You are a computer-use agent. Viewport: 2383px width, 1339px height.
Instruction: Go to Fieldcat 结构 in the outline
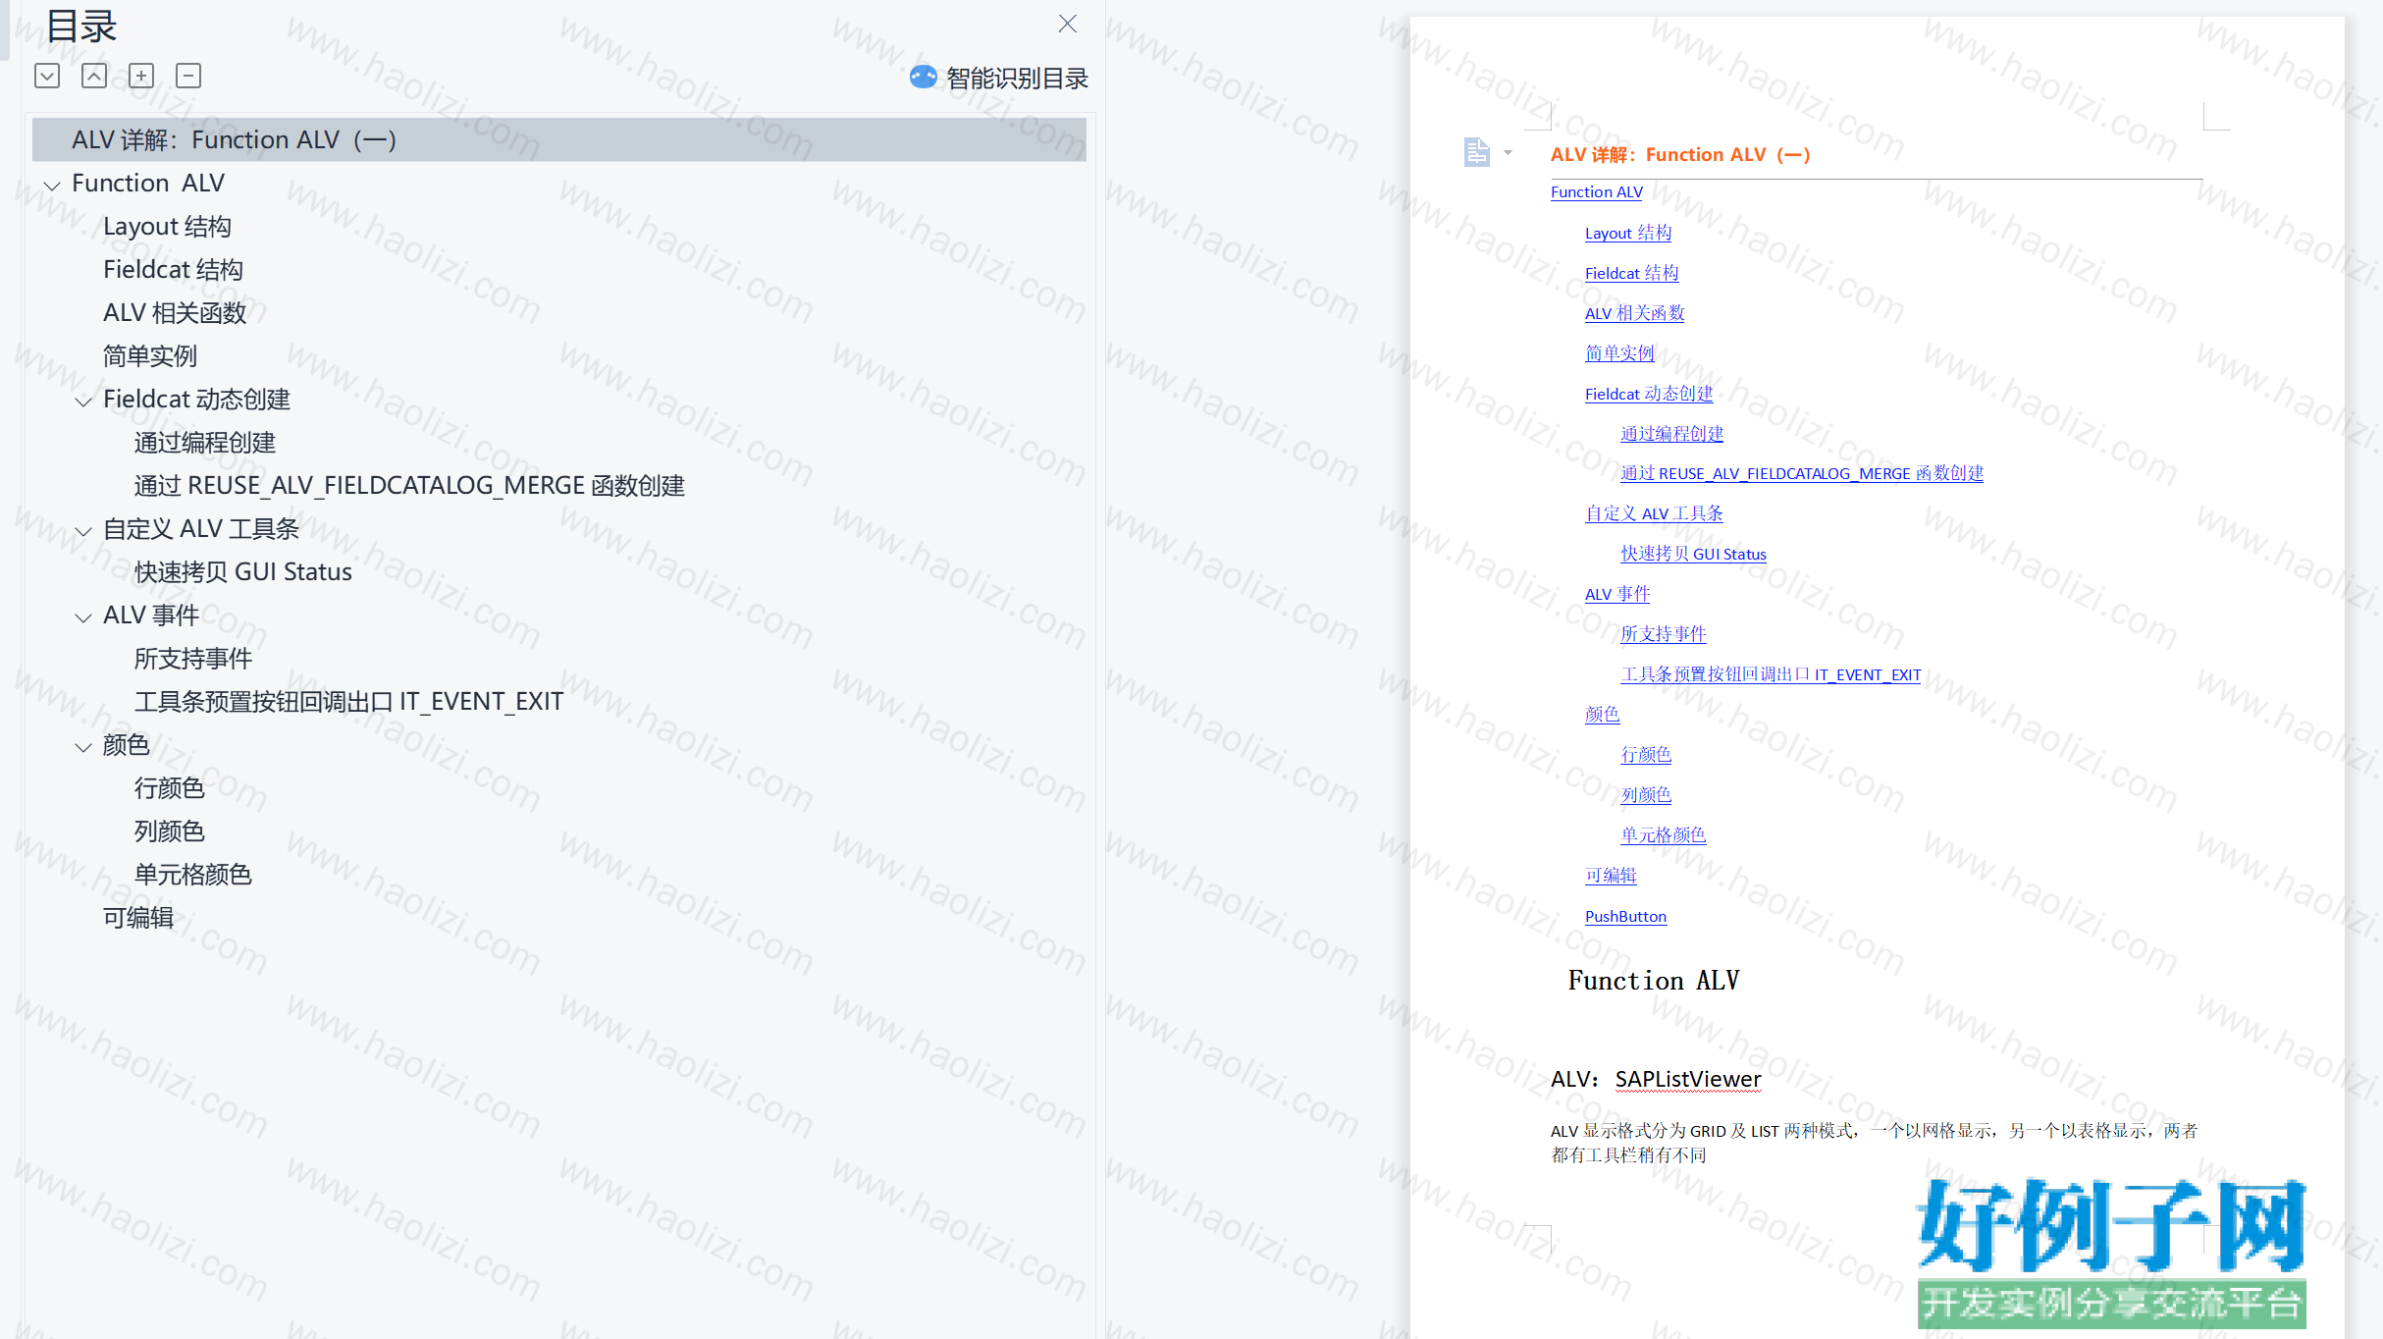(173, 269)
